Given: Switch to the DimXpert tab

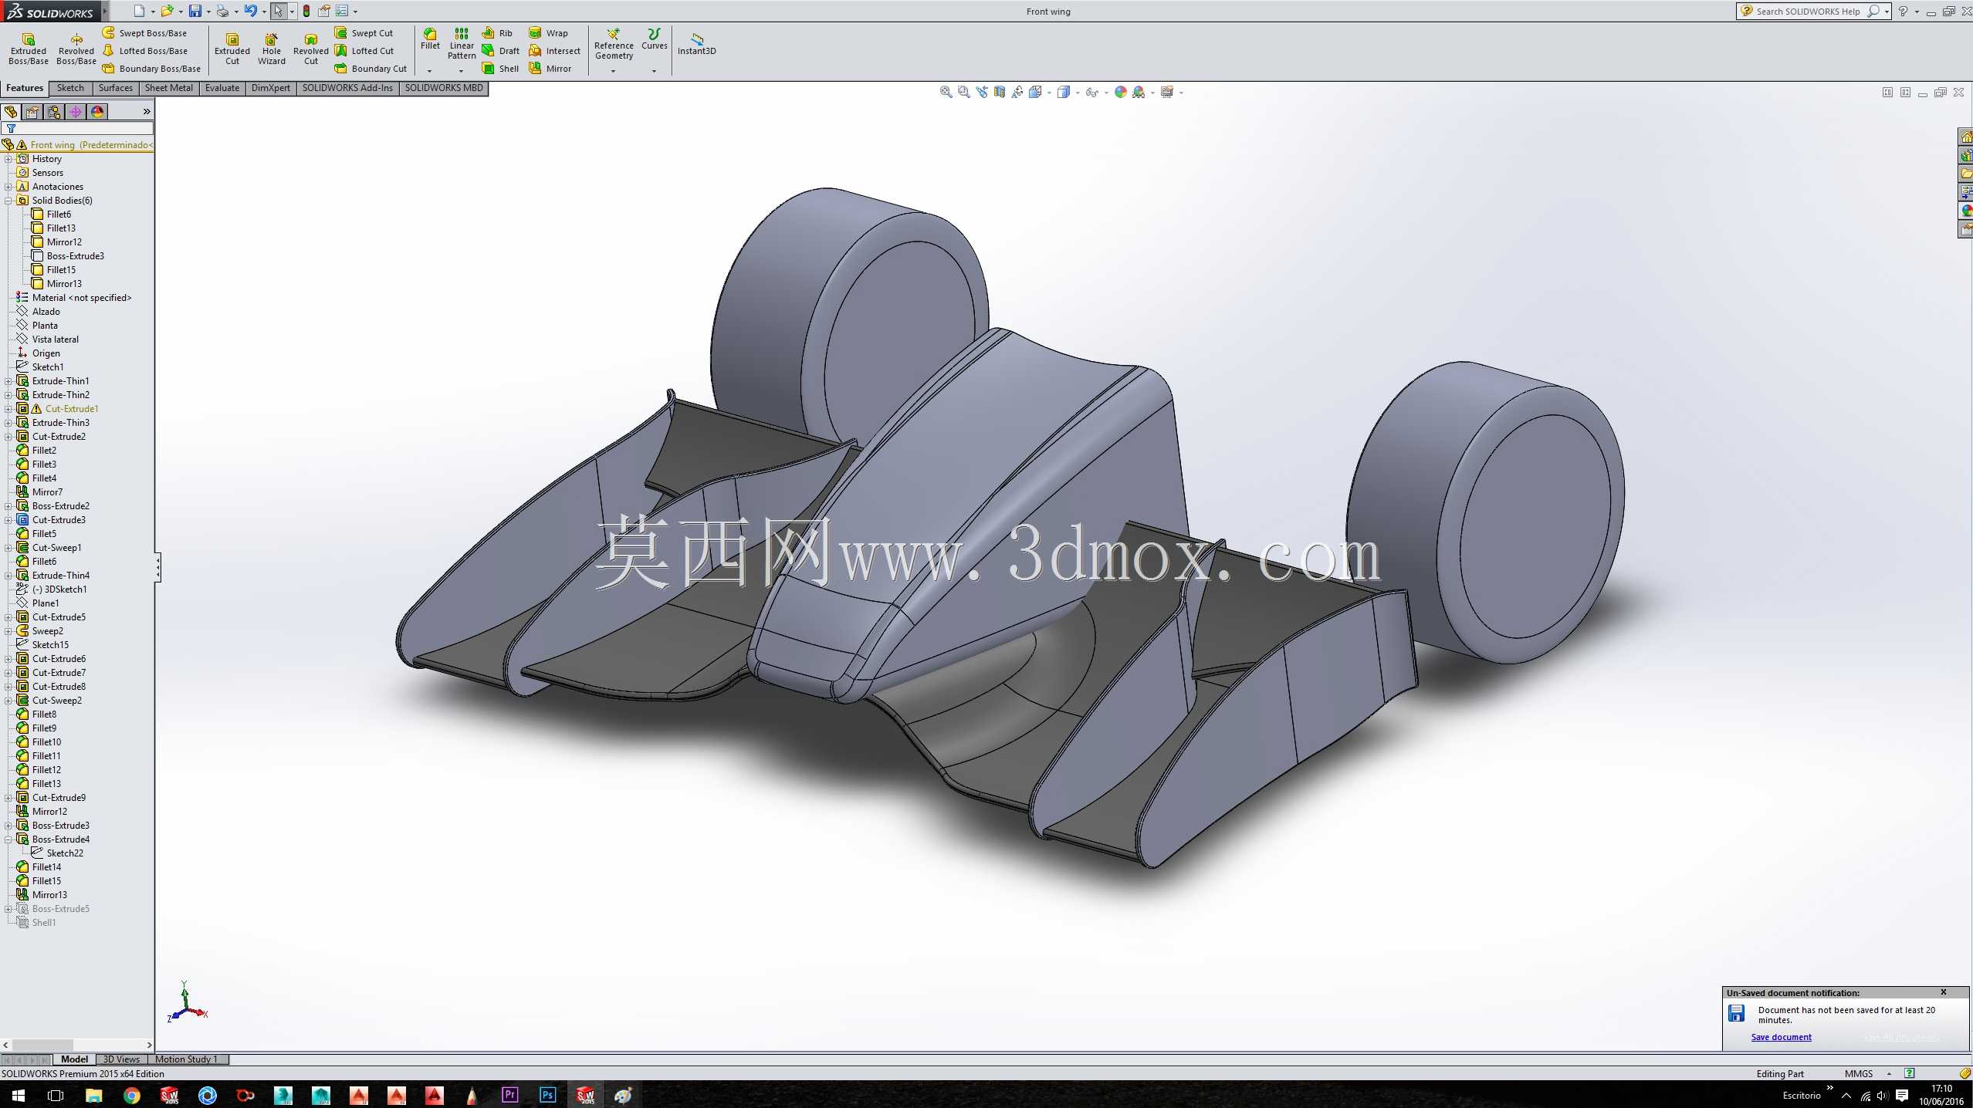Looking at the screenshot, I should 271,88.
